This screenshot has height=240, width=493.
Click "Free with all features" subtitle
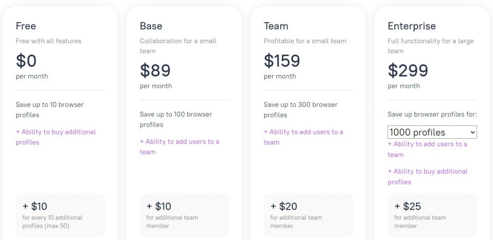pos(49,41)
